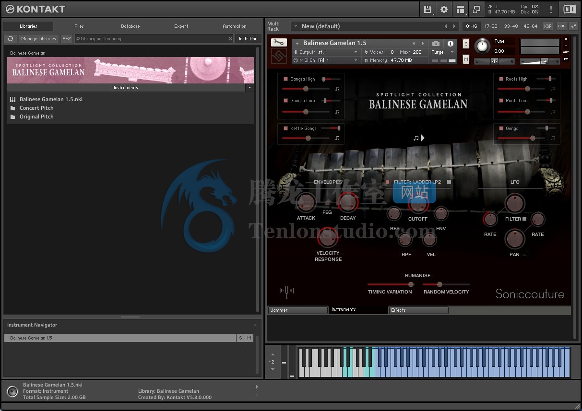Open the Balinese Gamelan 1.5 instrument dropdown

click(x=297, y=43)
